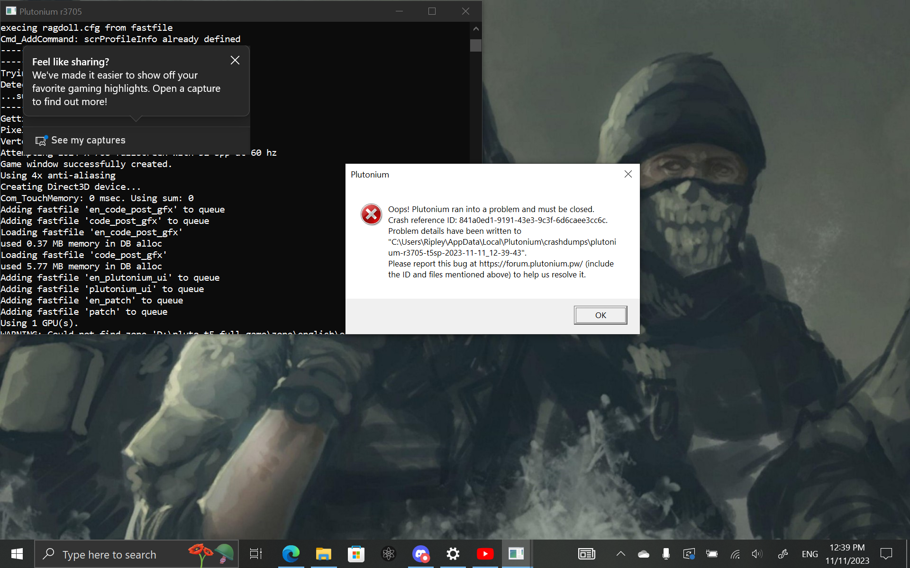Open the notification center icon

(x=886, y=554)
